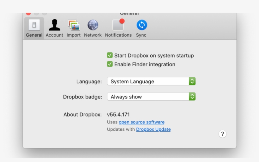Open the Import photos tab
259x162 pixels.
(74, 28)
